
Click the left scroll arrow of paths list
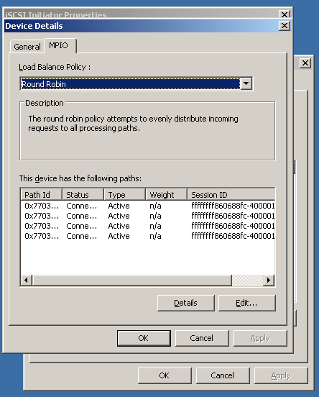click(26, 280)
